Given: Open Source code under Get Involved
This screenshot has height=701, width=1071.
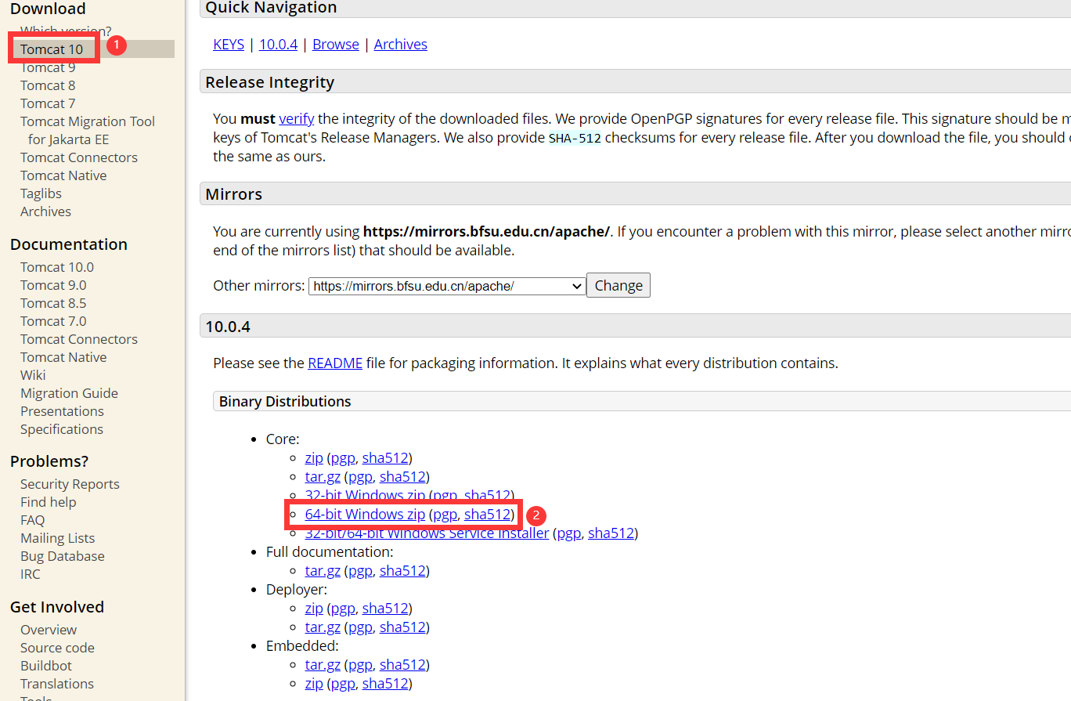Looking at the screenshot, I should coord(57,648).
